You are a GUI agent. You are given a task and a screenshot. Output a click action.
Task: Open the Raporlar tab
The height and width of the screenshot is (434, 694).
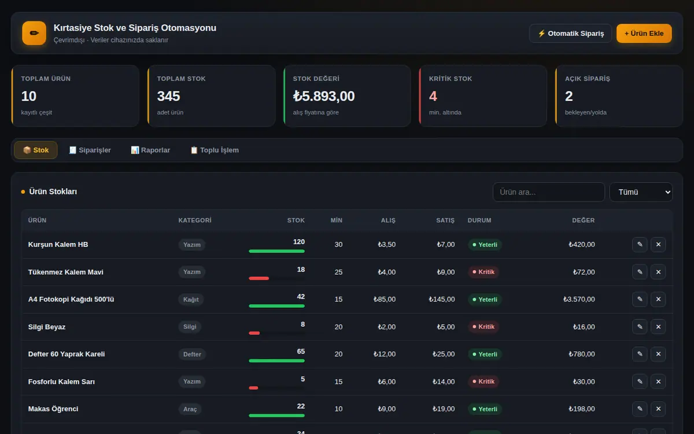[150, 150]
